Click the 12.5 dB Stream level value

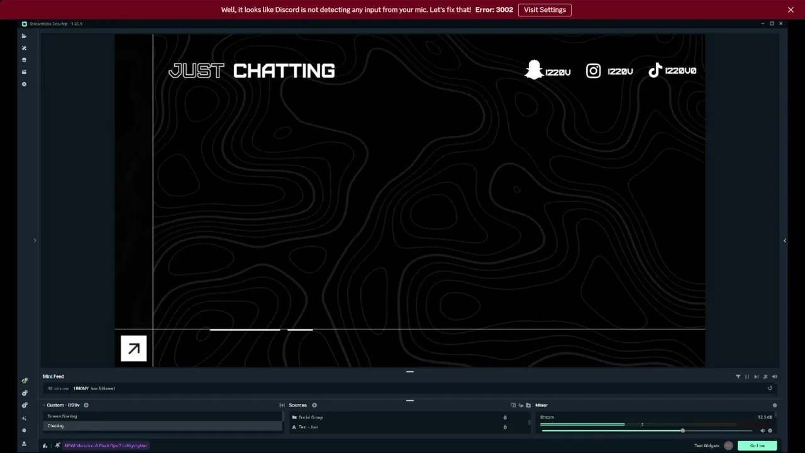765,417
